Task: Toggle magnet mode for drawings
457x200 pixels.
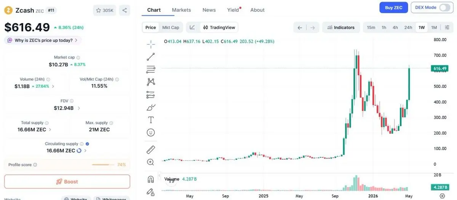Action: point(151,179)
